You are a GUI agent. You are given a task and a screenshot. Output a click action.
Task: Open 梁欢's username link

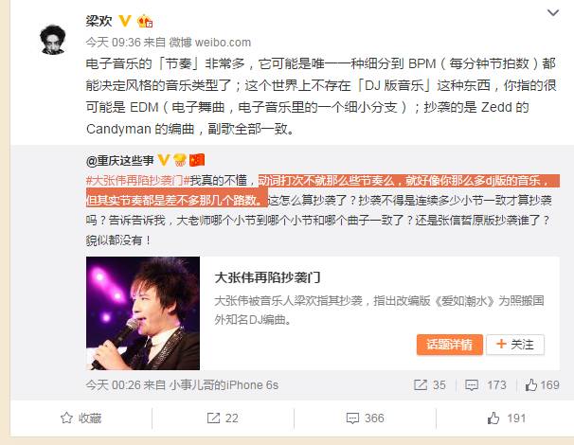(99, 21)
